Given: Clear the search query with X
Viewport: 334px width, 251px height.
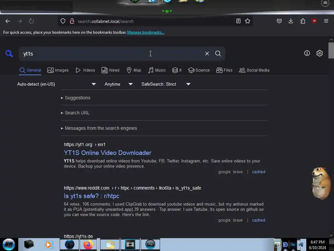Looking at the screenshot, I should [207, 54].
